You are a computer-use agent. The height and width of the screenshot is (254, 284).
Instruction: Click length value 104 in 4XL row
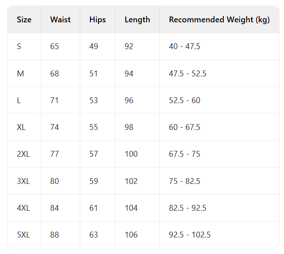(x=131, y=208)
